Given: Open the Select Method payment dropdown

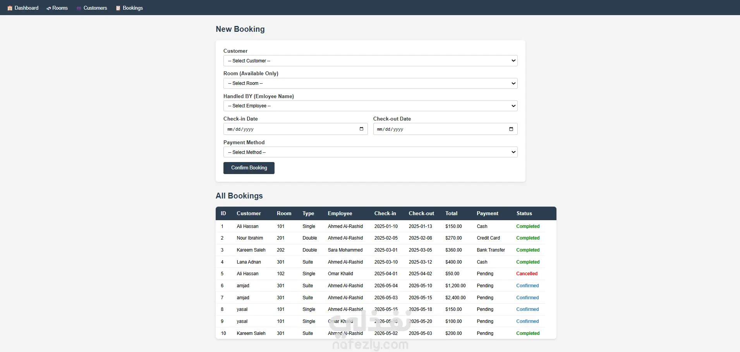Looking at the screenshot, I should click(x=371, y=152).
